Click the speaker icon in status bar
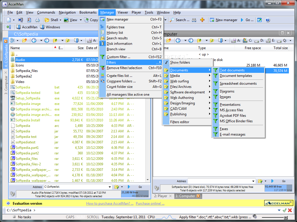Viewport: 297px width, 222px height. 255,217
